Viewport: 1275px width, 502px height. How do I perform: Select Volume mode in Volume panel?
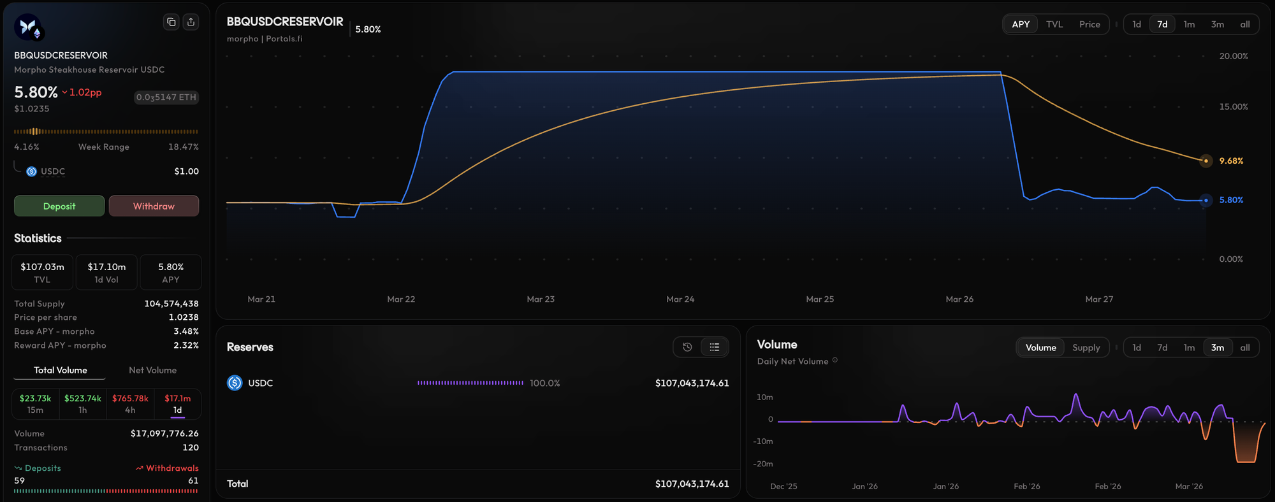coord(1040,347)
